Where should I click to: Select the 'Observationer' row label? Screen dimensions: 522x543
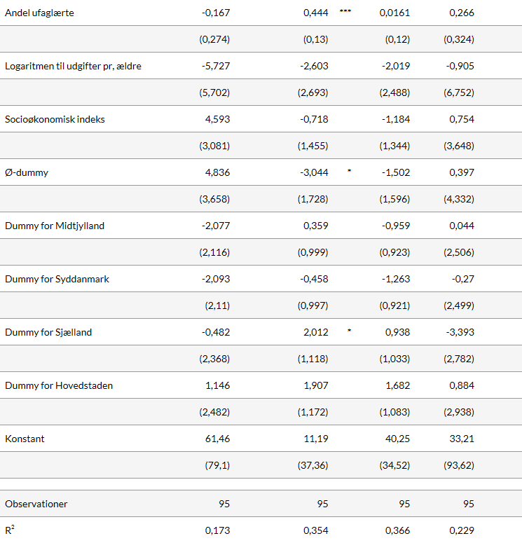[36, 504]
